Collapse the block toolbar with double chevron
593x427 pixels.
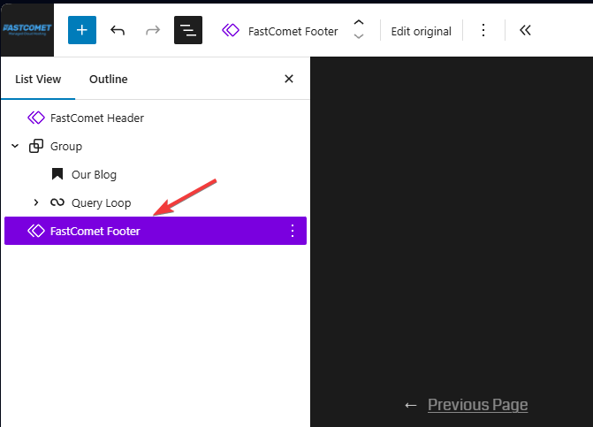point(525,30)
